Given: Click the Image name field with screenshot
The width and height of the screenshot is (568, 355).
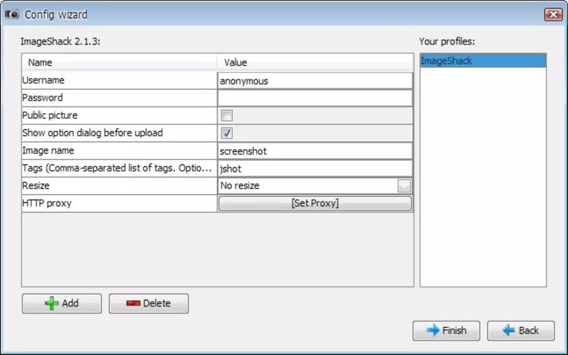Looking at the screenshot, I should coord(315,151).
